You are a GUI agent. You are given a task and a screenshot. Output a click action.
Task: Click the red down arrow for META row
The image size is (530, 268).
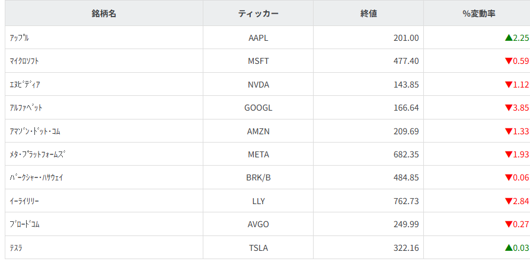[508, 154]
